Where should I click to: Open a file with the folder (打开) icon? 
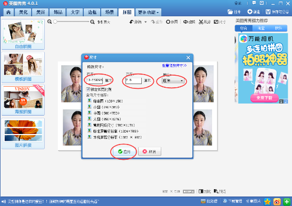tap(234, 12)
